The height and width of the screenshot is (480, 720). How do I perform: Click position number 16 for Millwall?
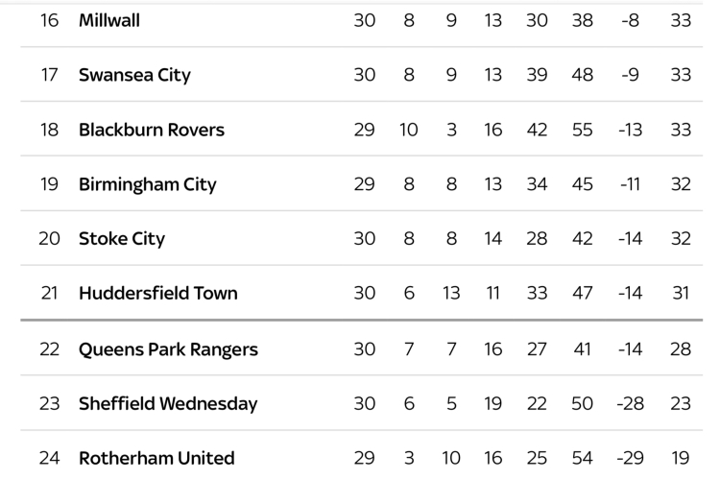click(49, 20)
